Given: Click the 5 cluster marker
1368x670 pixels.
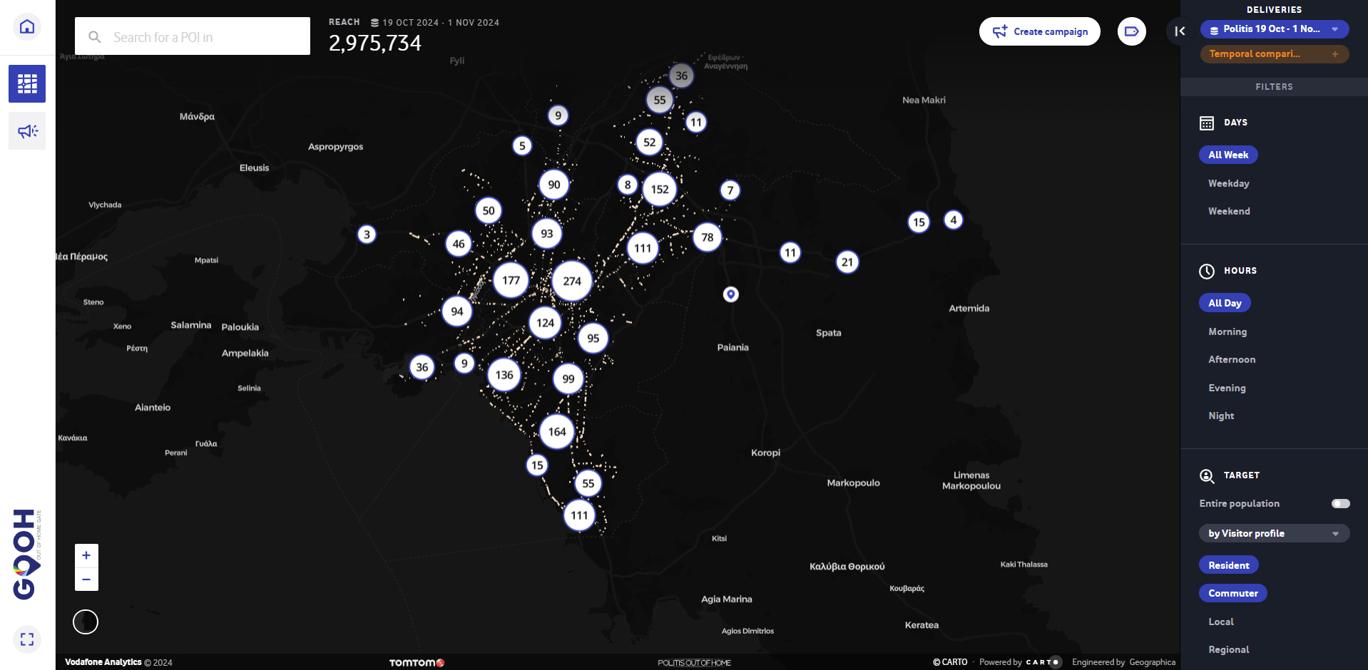Looking at the screenshot, I should tap(522, 146).
